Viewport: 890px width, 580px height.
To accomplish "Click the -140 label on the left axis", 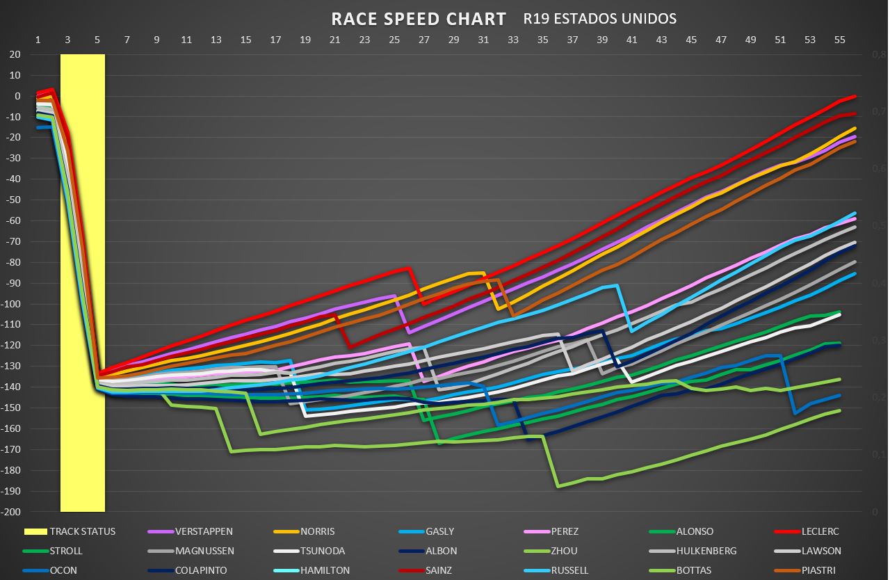I will (x=10, y=387).
